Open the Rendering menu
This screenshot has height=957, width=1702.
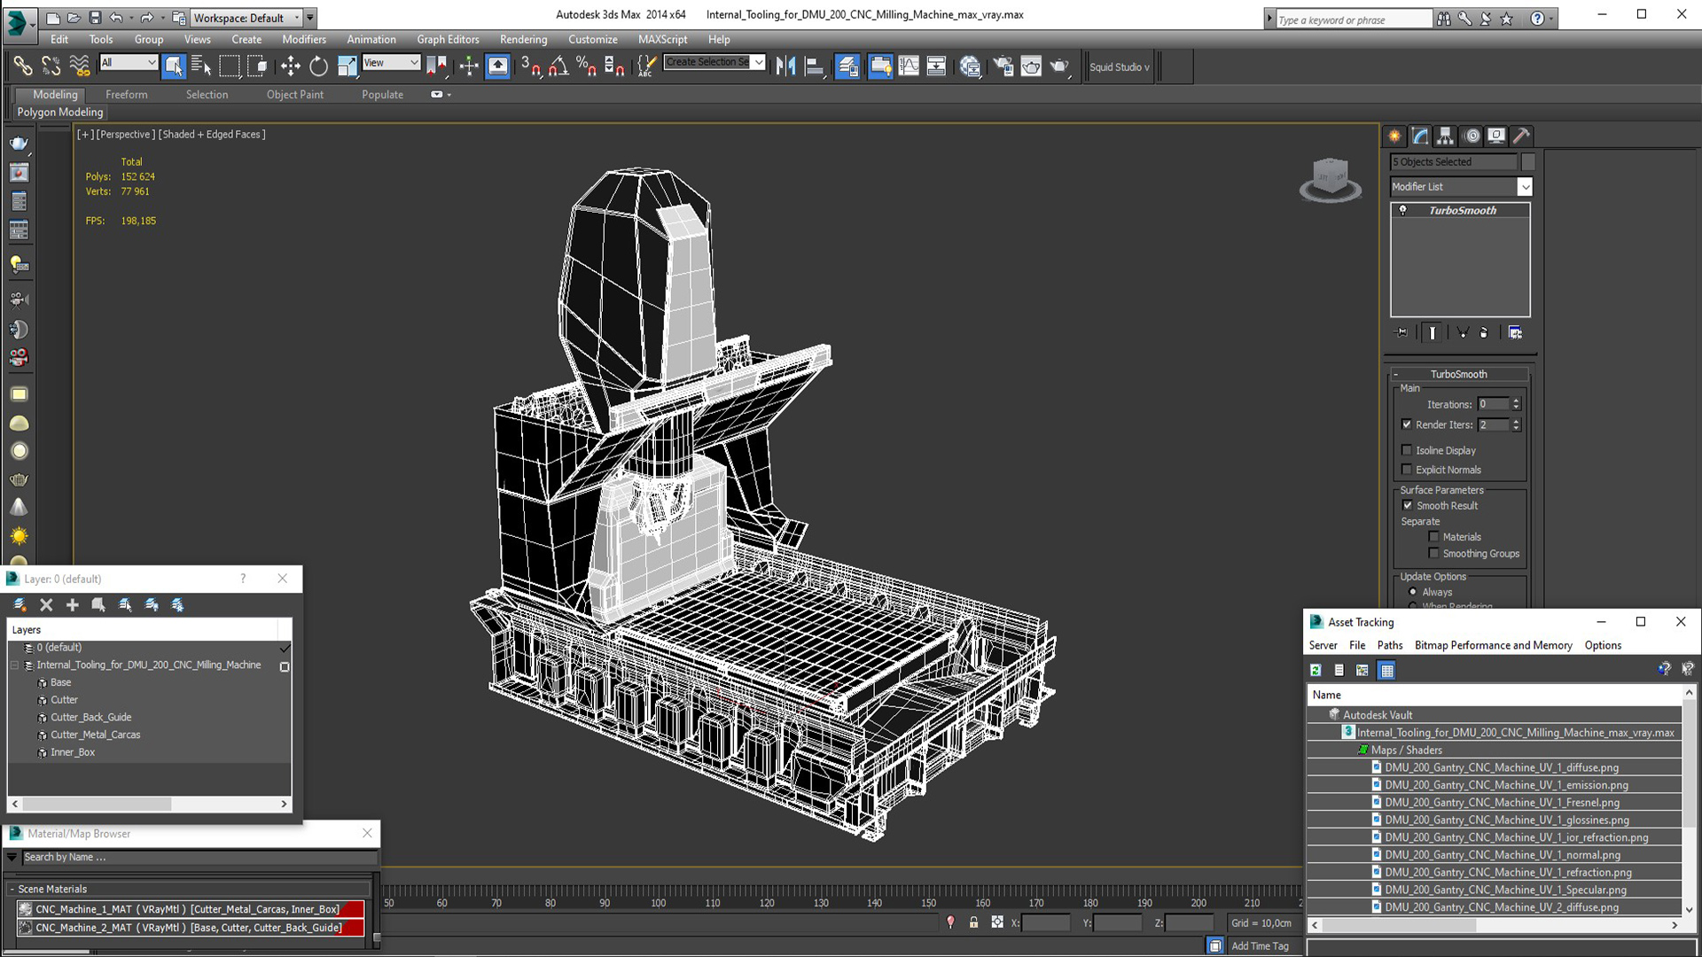[523, 39]
